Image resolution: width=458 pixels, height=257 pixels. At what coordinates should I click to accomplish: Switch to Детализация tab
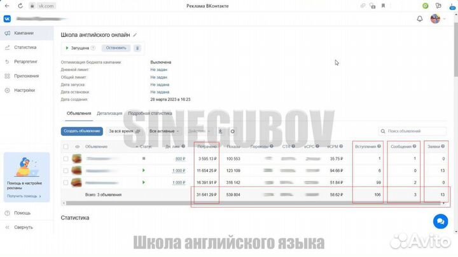[x=109, y=114]
